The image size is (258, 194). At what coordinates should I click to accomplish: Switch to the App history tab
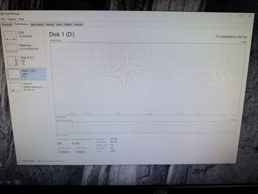(37, 24)
